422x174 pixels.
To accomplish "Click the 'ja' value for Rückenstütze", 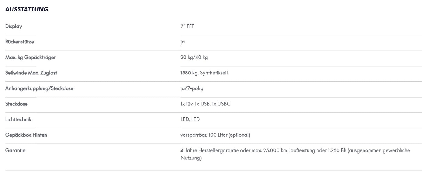I will (183, 42).
